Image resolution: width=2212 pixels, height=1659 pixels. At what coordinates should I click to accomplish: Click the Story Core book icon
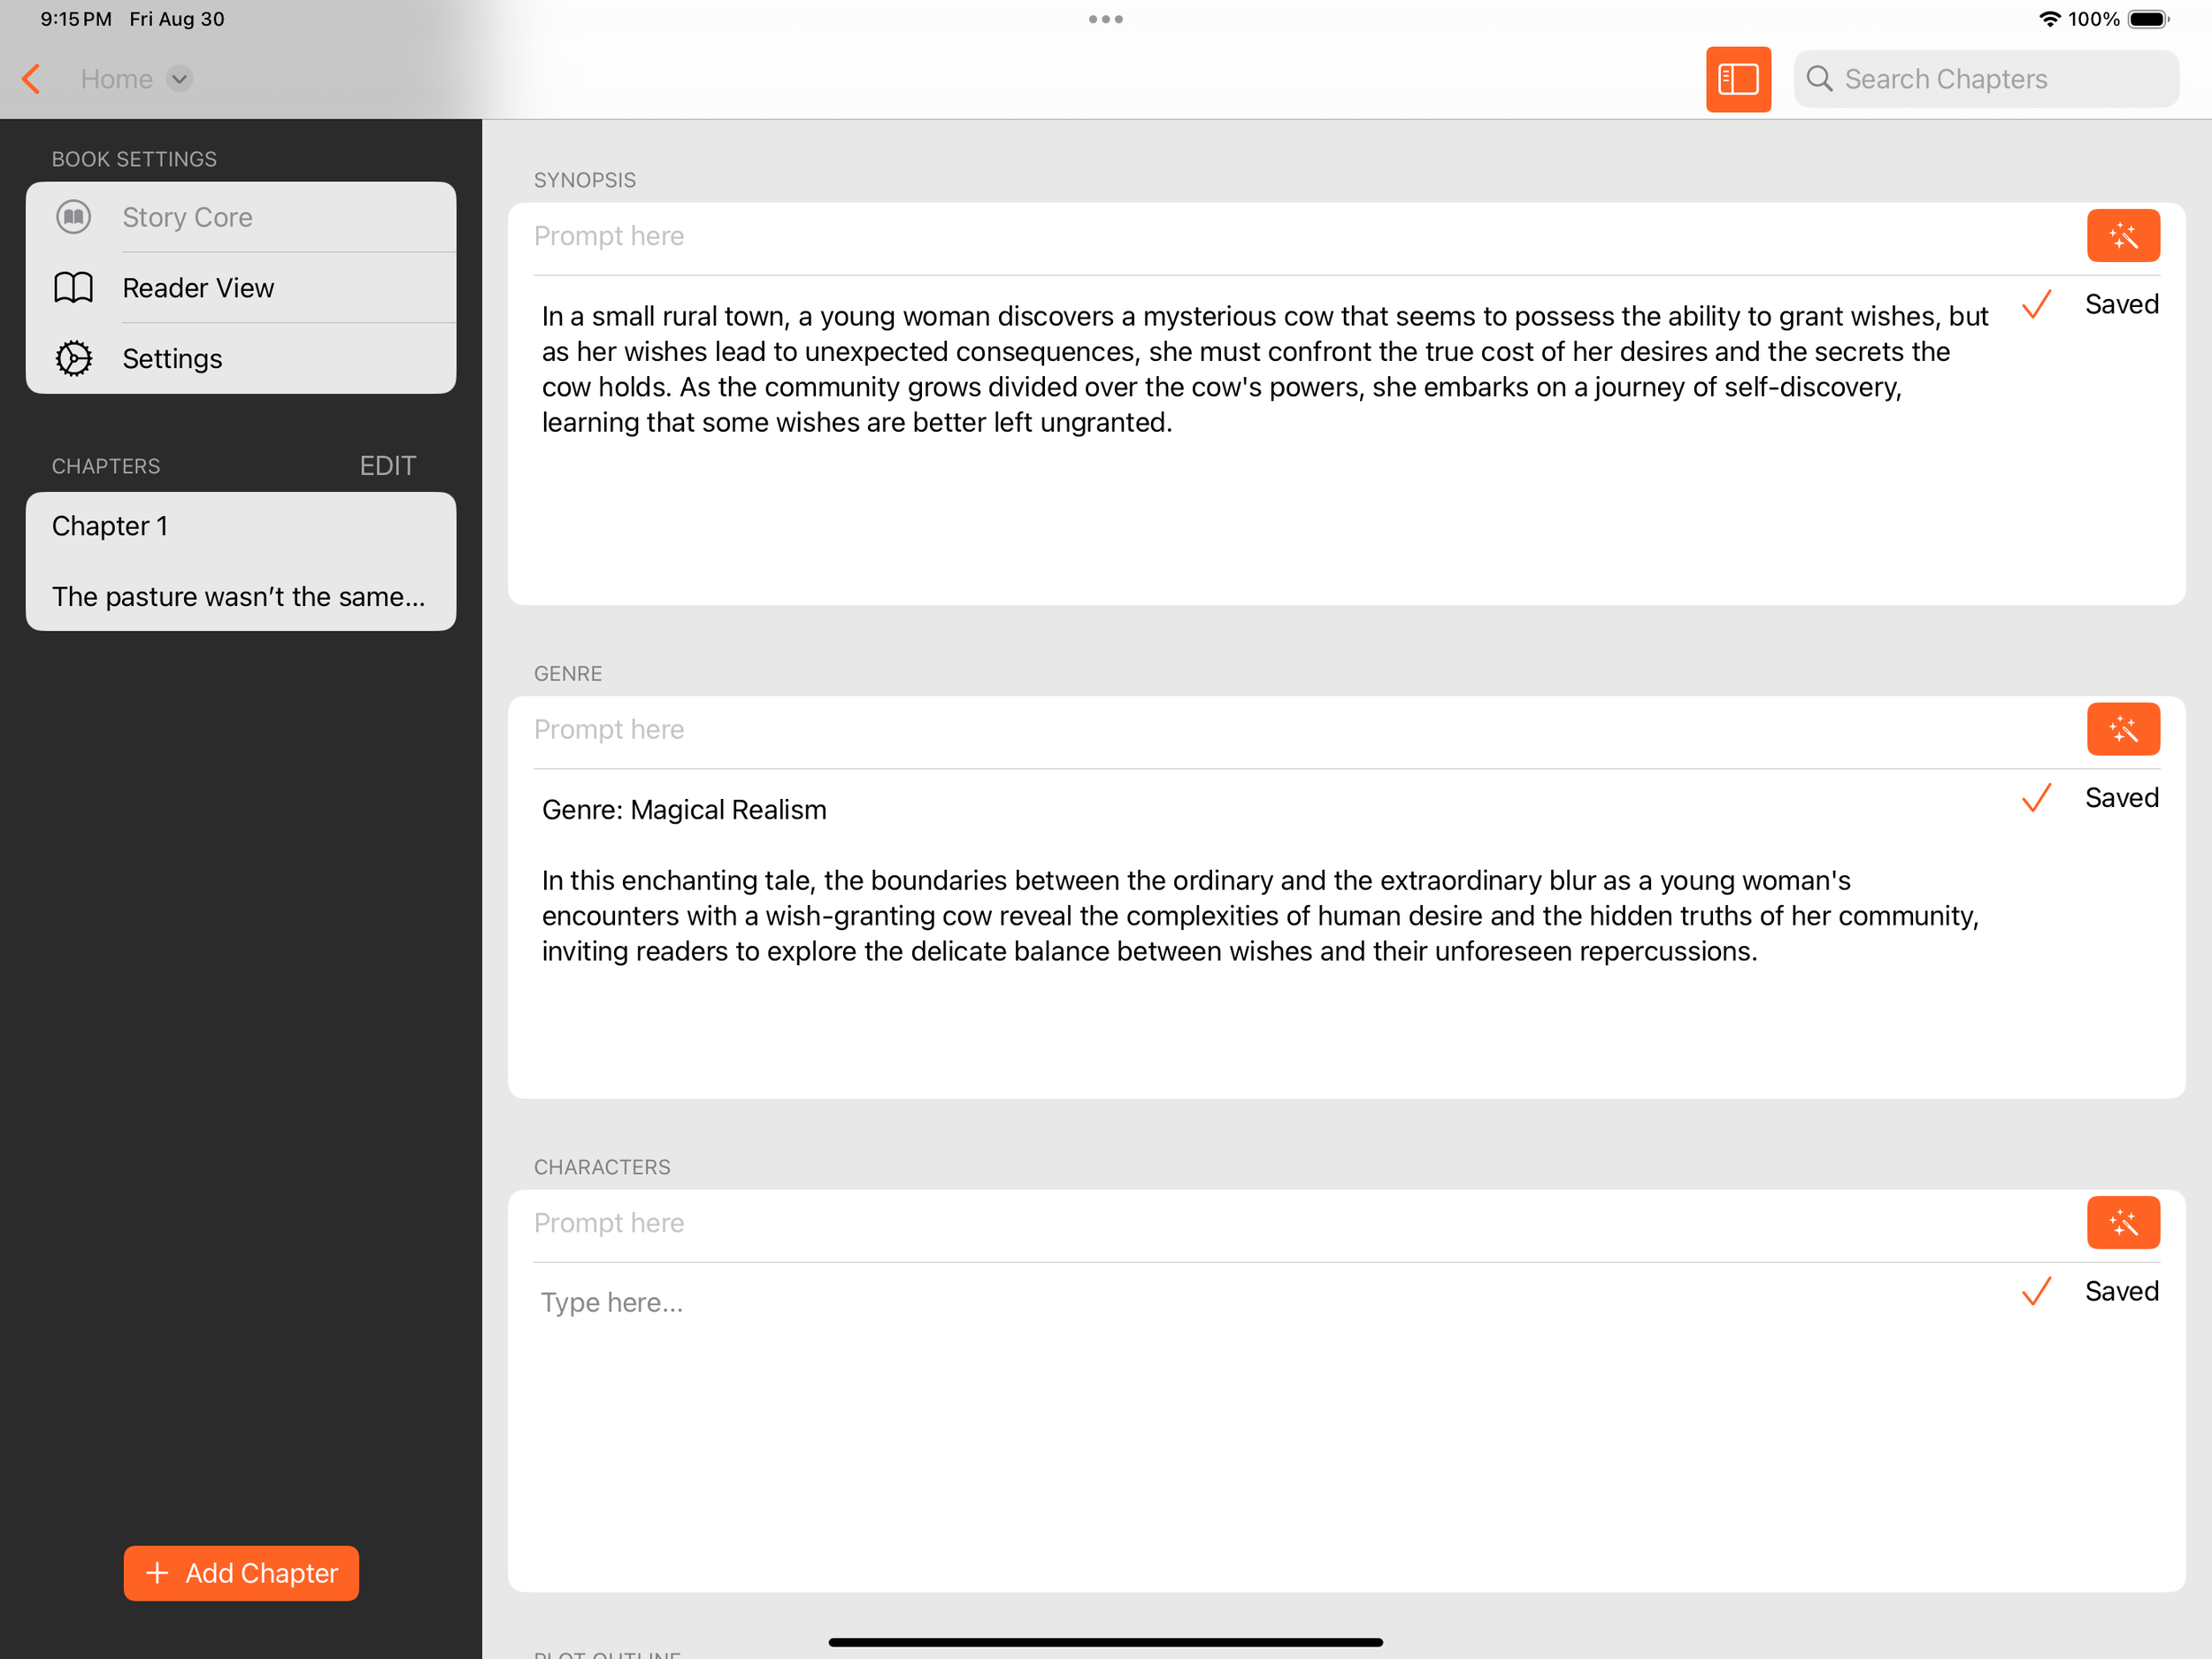[x=74, y=217]
